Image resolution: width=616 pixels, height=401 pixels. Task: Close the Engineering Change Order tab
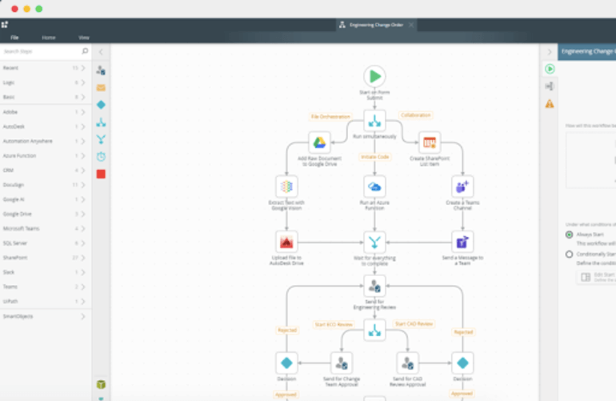click(x=411, y=25)
